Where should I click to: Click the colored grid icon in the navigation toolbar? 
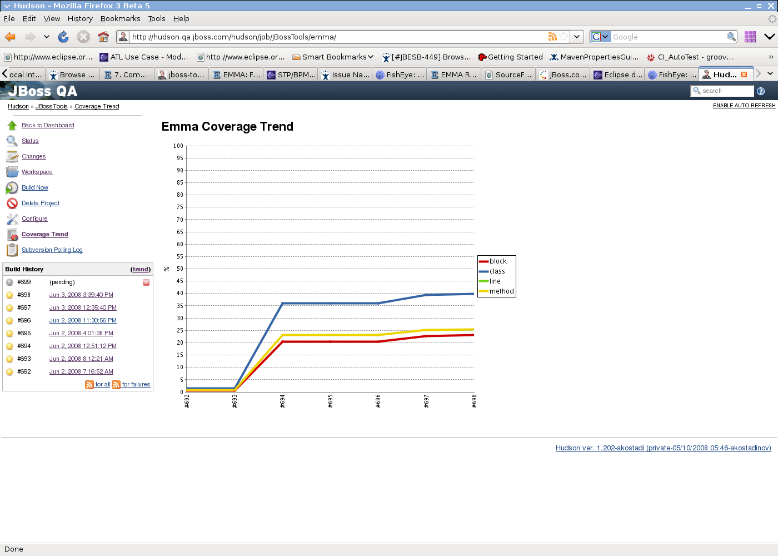pyautogui.click(x=750, y=37)
